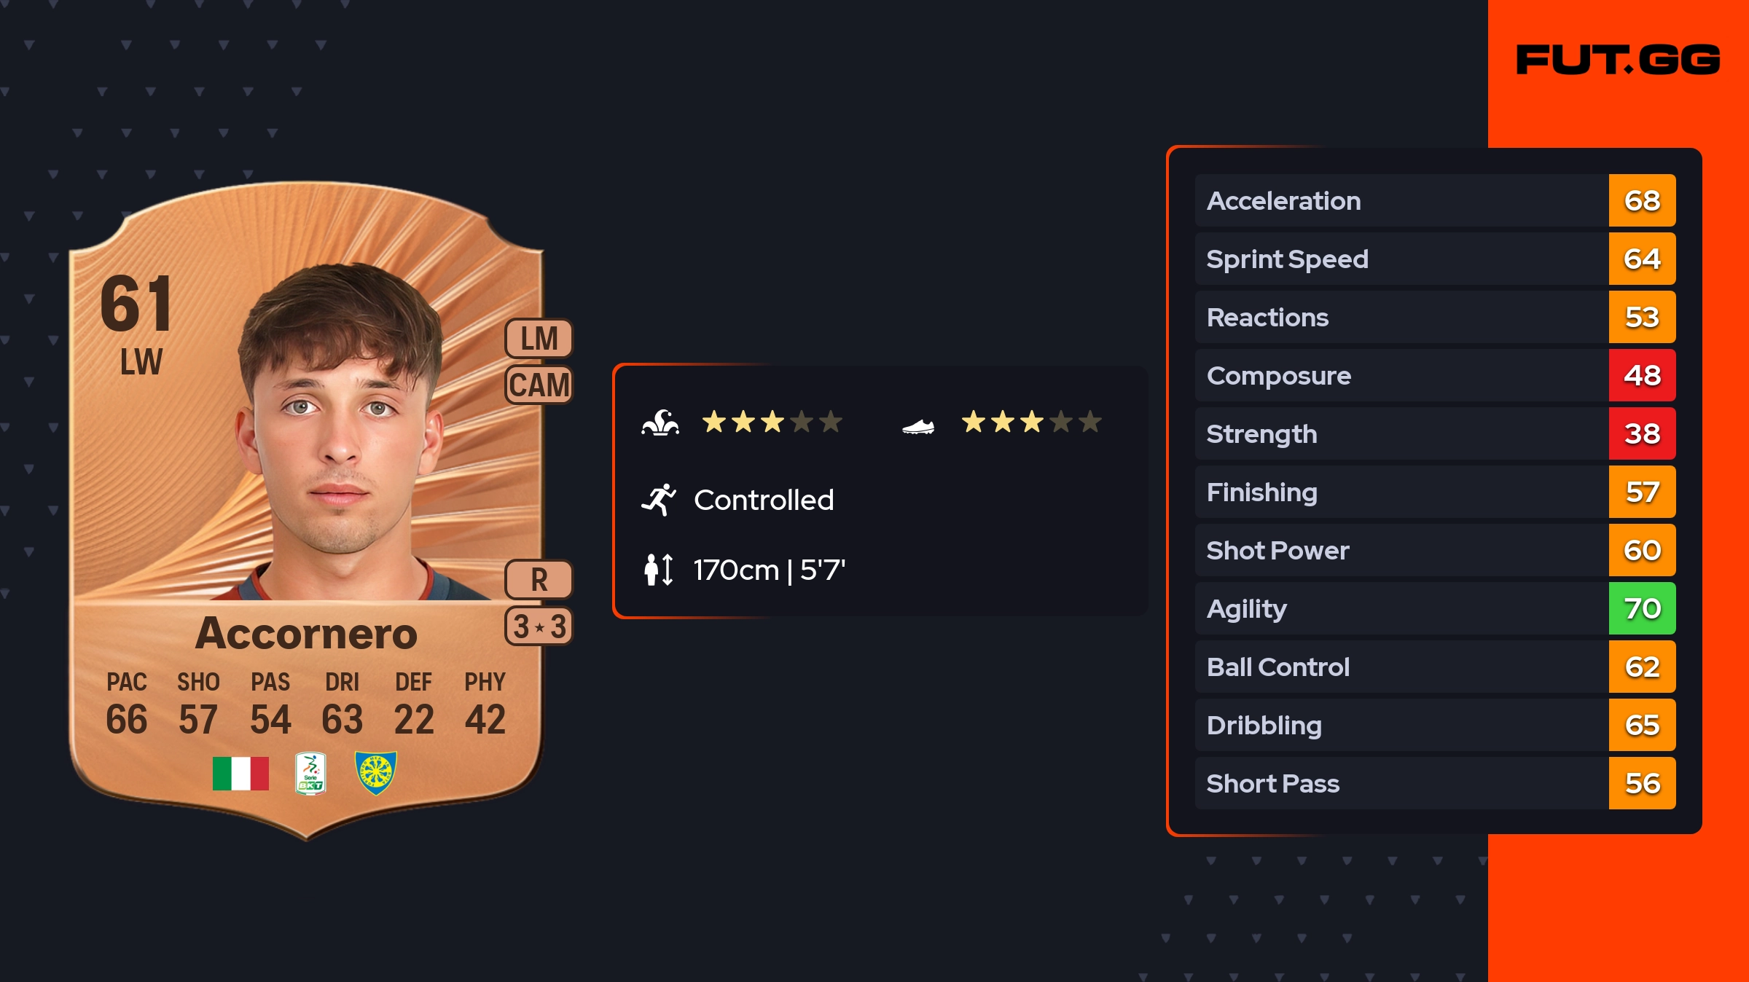Image resolution: width=1749 pixels, height=982 pixels.
Task: Select the LM alternate position badge
Action: tap(539, 339)
